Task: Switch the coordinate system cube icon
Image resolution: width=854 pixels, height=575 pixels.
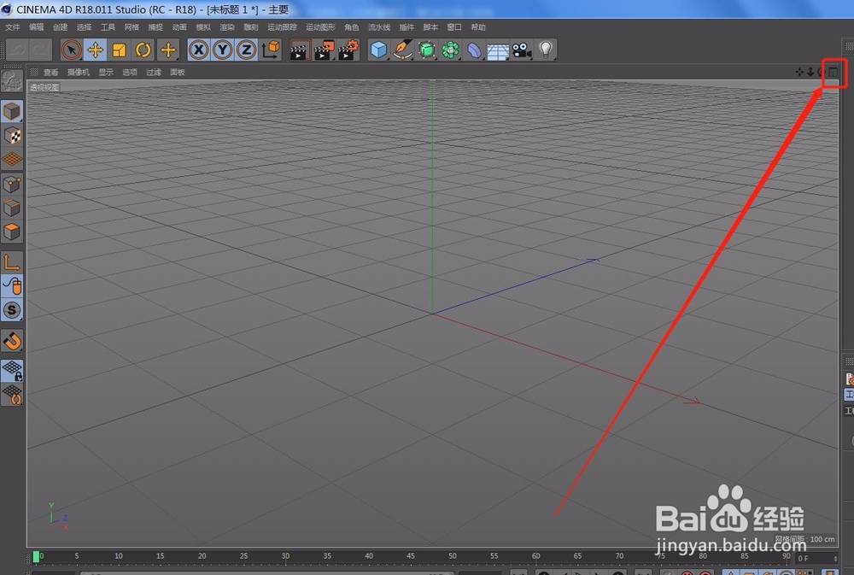Action: (x=271, y=50)
